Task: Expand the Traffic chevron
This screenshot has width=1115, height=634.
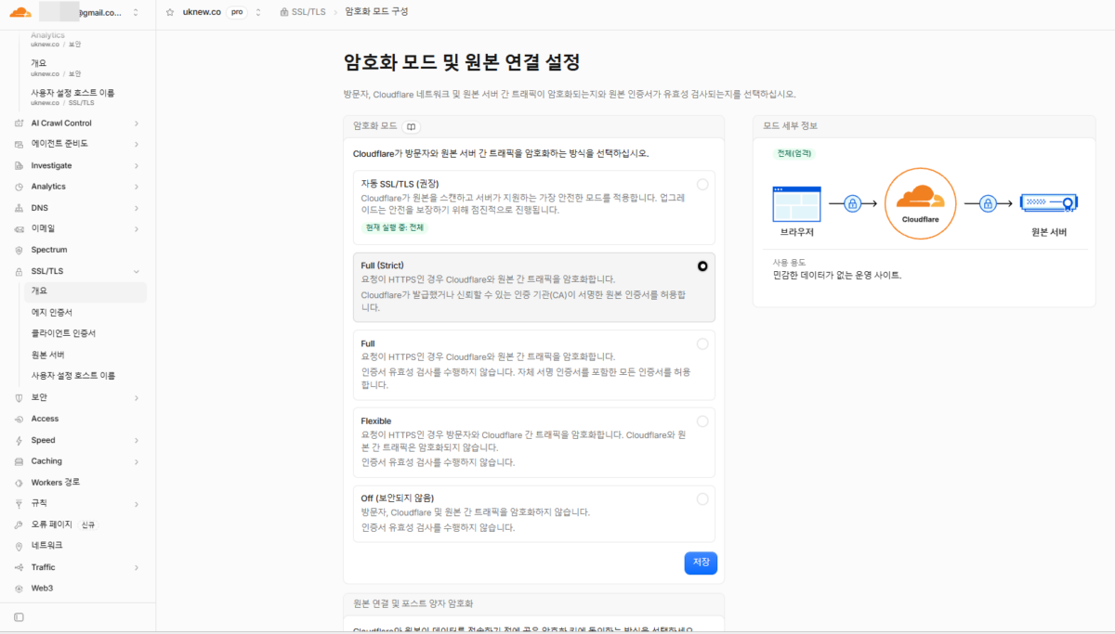Action: 137,567
